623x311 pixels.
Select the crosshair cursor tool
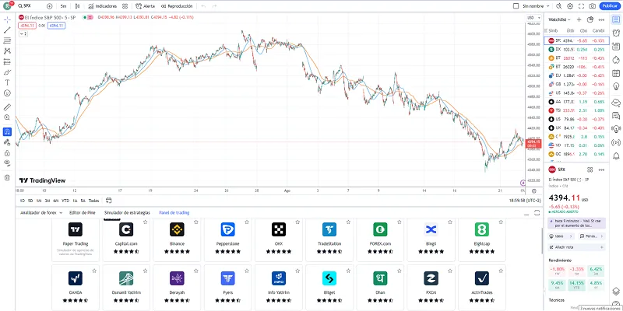click(7, 20)
